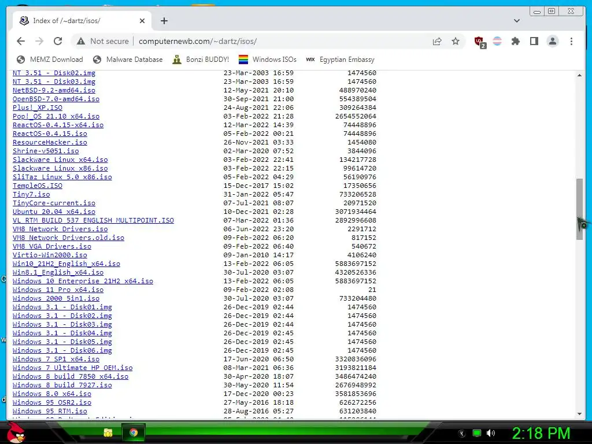Click SliTaz_Linux_5.0_x86.iso link
Screen dimensions: 592x444
coord(62,177)
